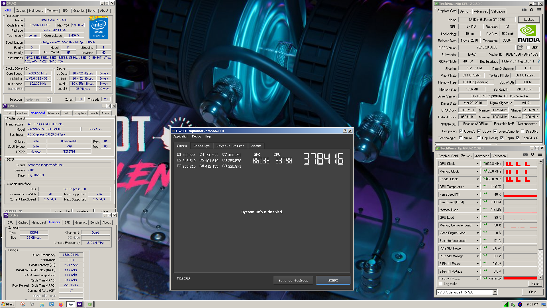Toggle the DirectML checkbox
Screen dimensions: 547x308
click(x=522, y=131)
